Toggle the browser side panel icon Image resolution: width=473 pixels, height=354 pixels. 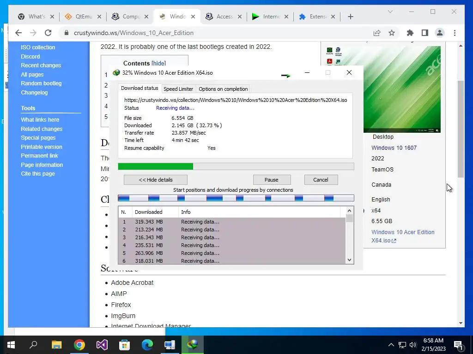425,33
